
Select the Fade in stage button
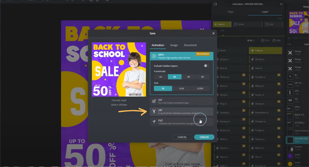tap(222, 24)
